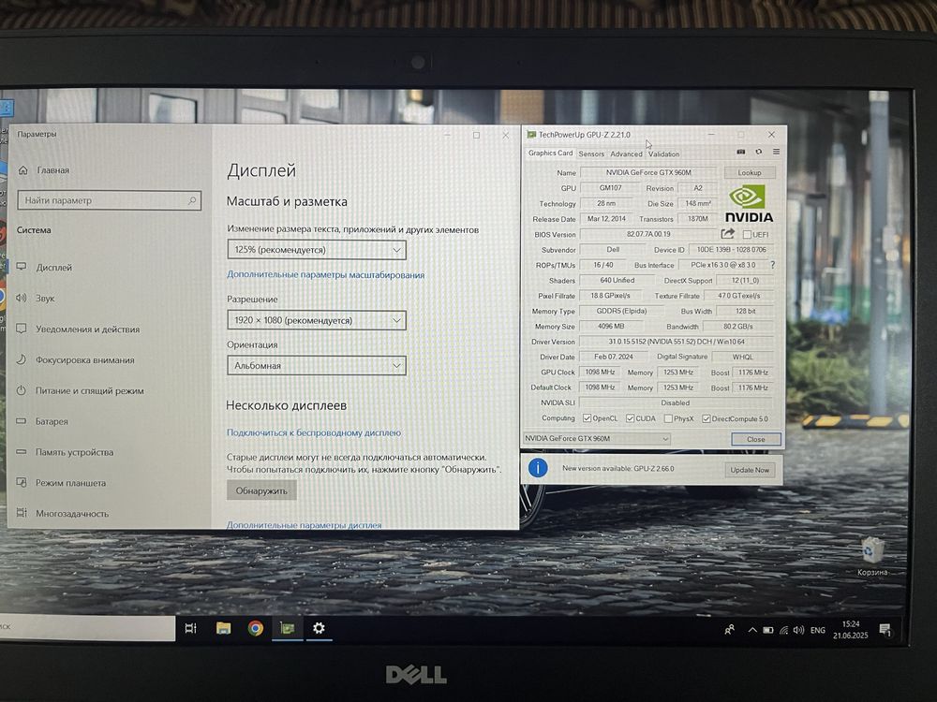The height and width of the screenshot is (702, 937).
Task: Toggle DirectCompute 5.0 checkbox
Action: coord(706,418)
